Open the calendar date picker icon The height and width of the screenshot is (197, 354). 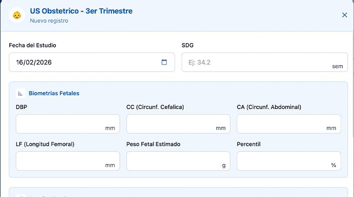click(164, 62)
